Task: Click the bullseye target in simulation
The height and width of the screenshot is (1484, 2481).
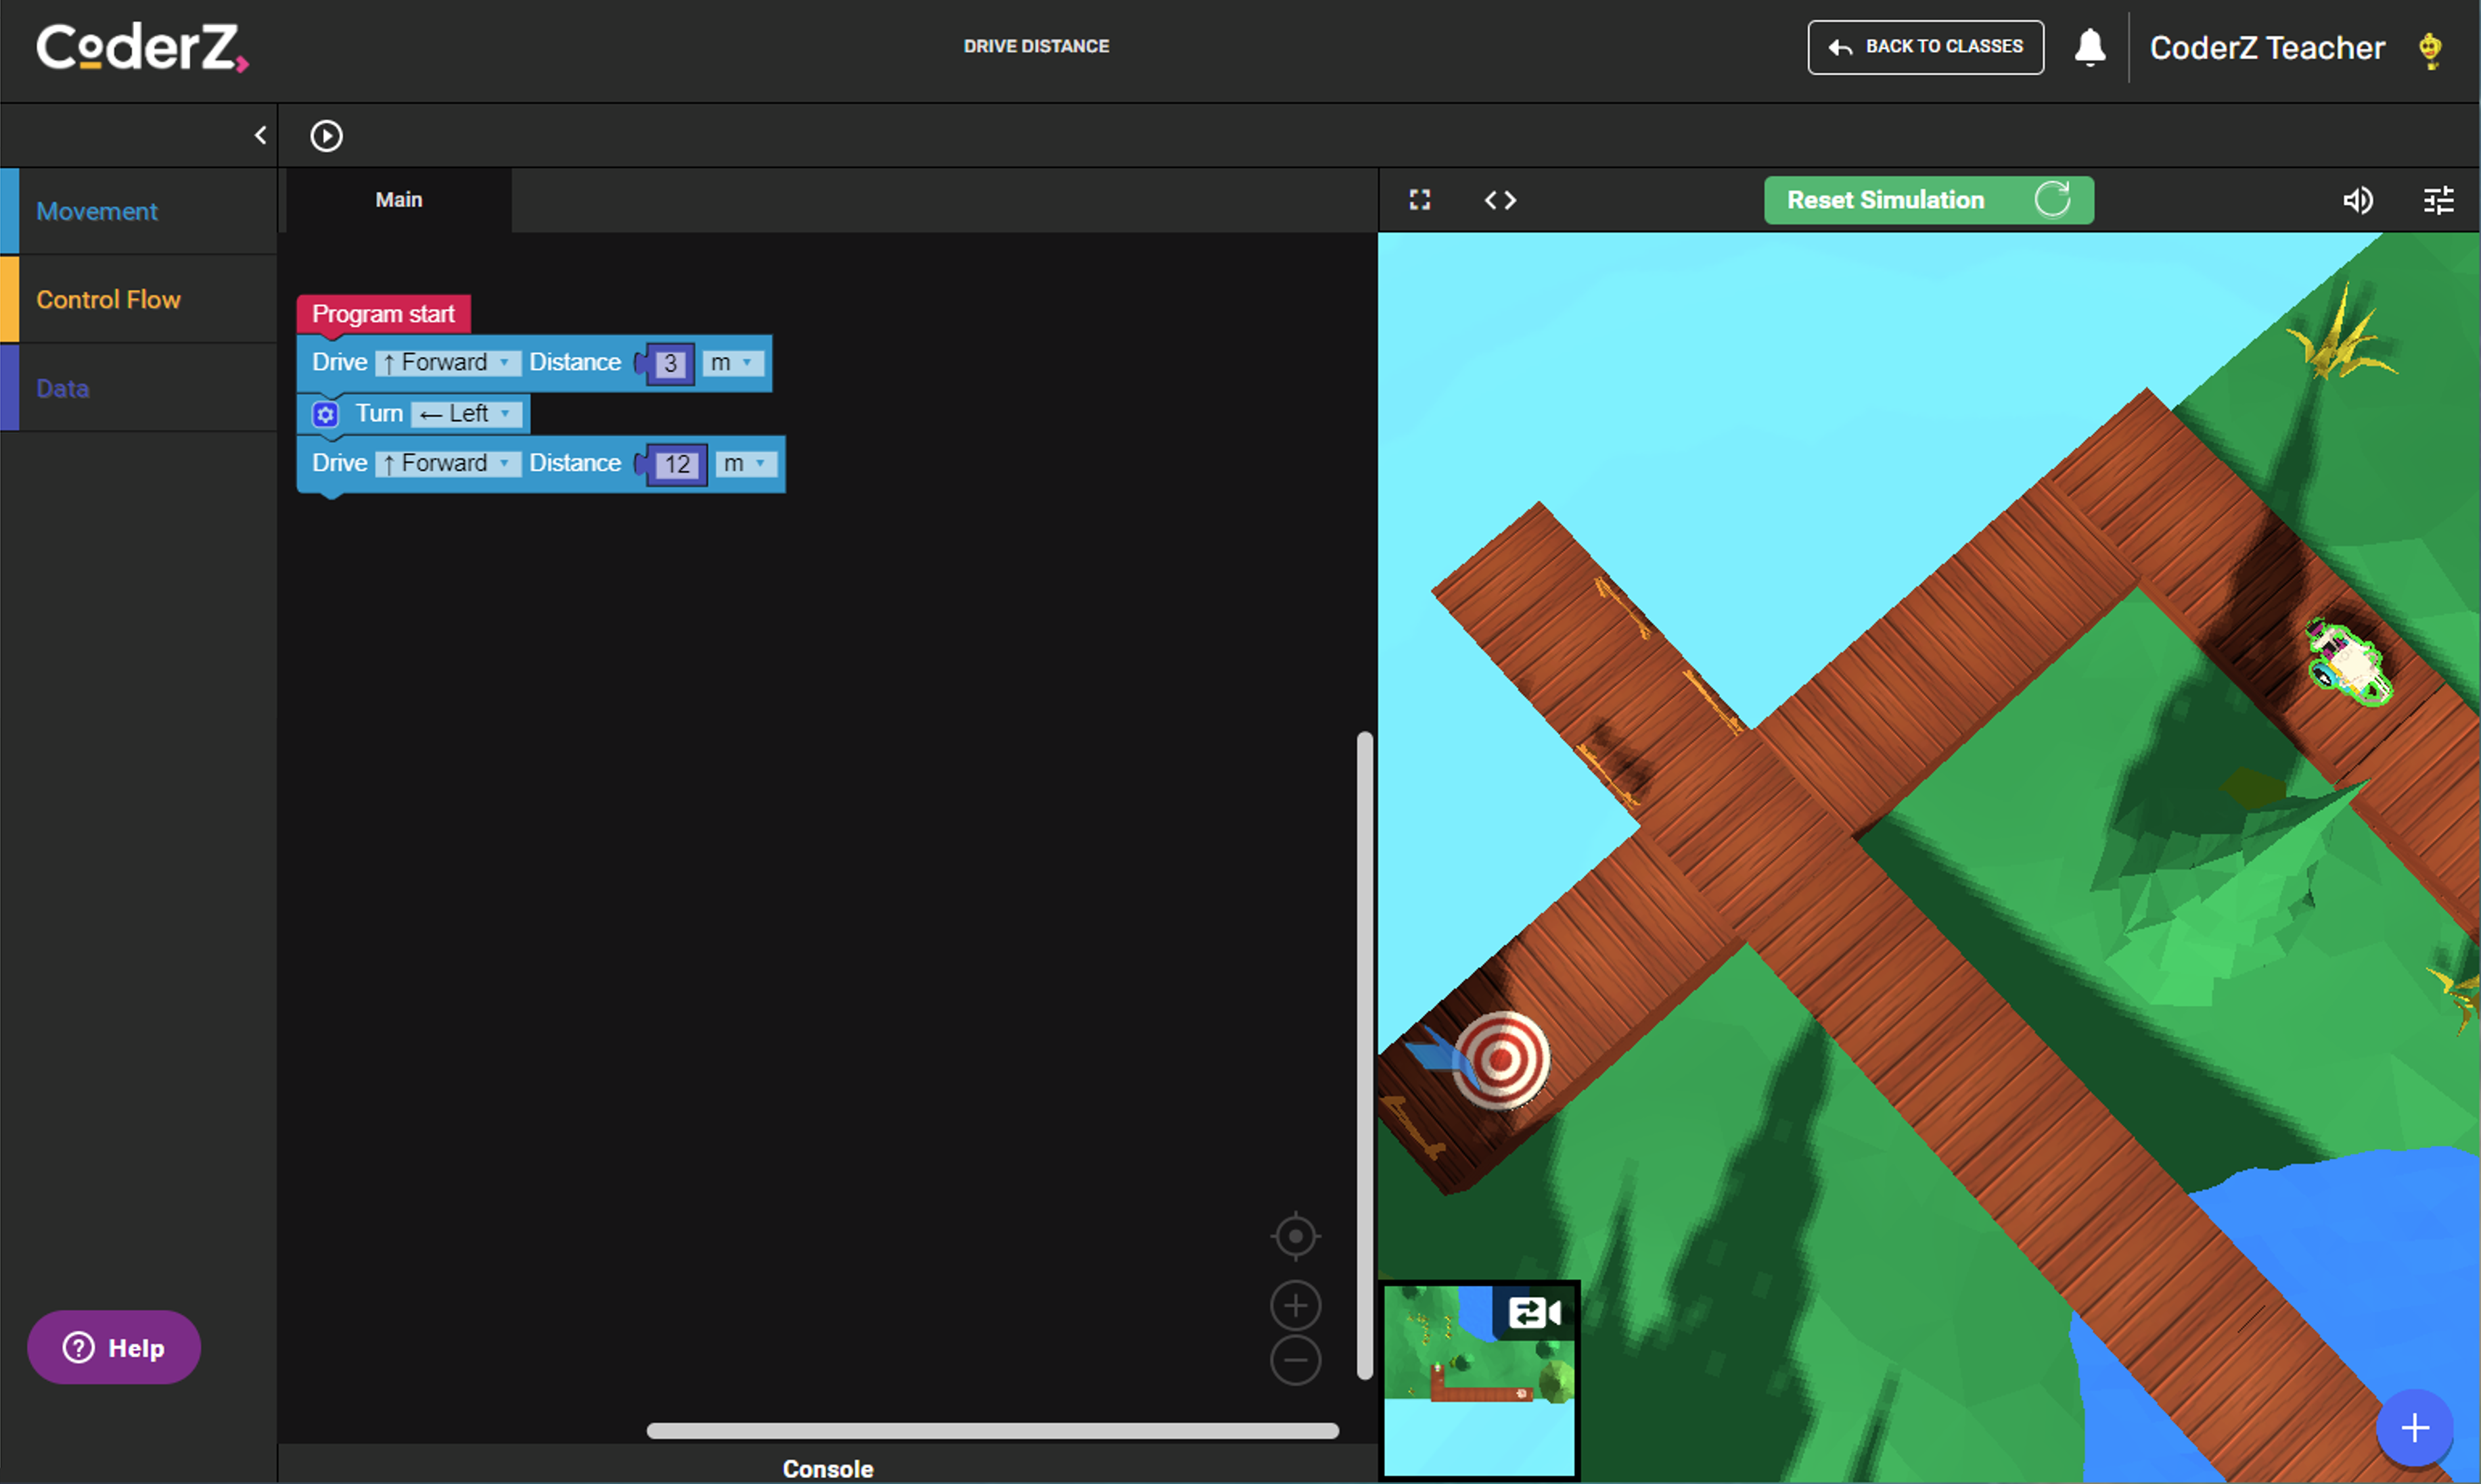Action: pyautogui.click(x=1501, y=1060)
